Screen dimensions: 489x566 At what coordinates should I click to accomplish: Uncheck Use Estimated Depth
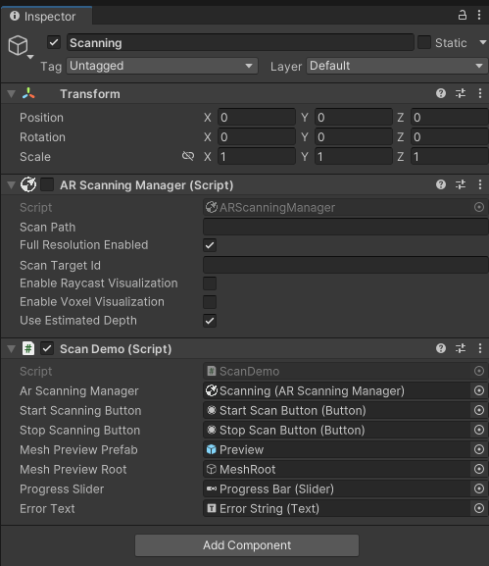pyautogui.click(x=210, y=321)
